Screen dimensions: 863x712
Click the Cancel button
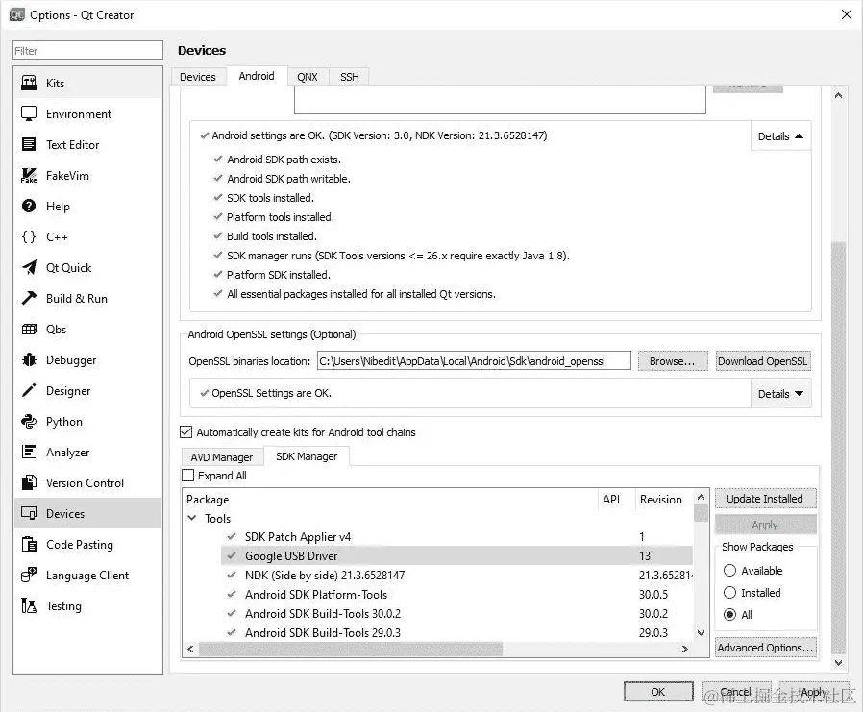736,692
